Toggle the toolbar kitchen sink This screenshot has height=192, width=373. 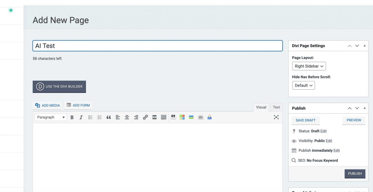(x=164, y=117)
